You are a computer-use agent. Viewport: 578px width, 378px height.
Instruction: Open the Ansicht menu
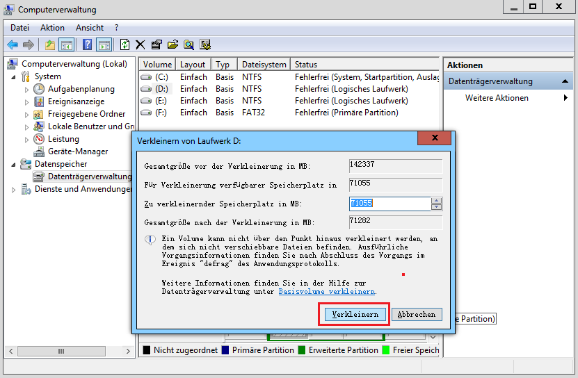click(90, 28)
